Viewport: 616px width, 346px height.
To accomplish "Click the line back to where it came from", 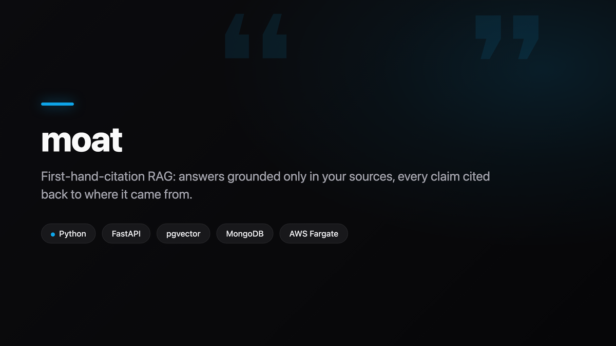I will [117, 195].
